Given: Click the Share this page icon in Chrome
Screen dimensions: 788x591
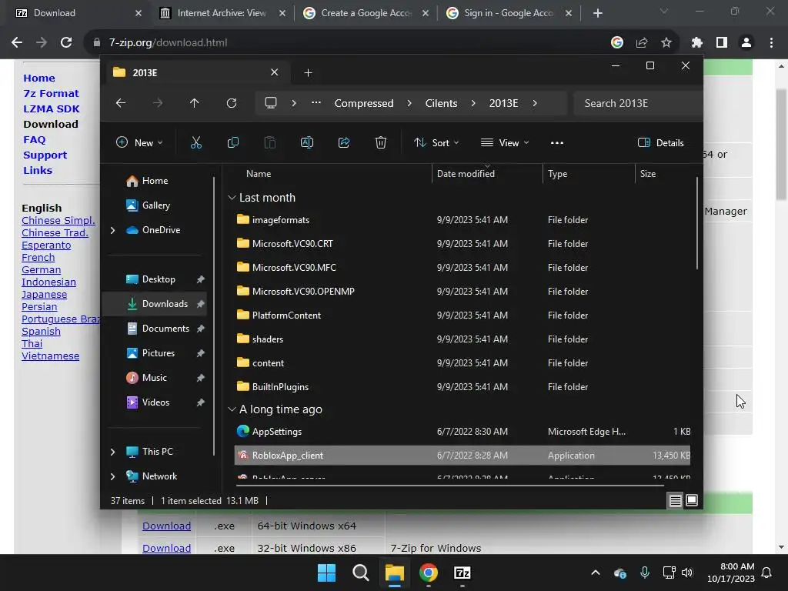Looking at the screenshot, I should click(642, 43).
